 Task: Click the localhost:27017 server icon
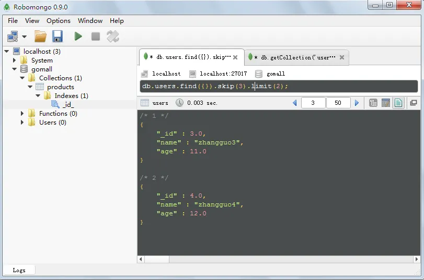[192, 74]
